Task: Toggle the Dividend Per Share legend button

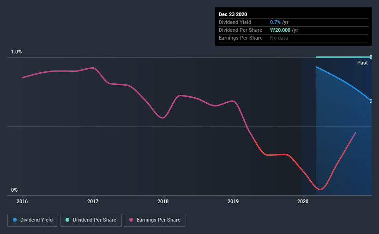Action: pos(91,220)
